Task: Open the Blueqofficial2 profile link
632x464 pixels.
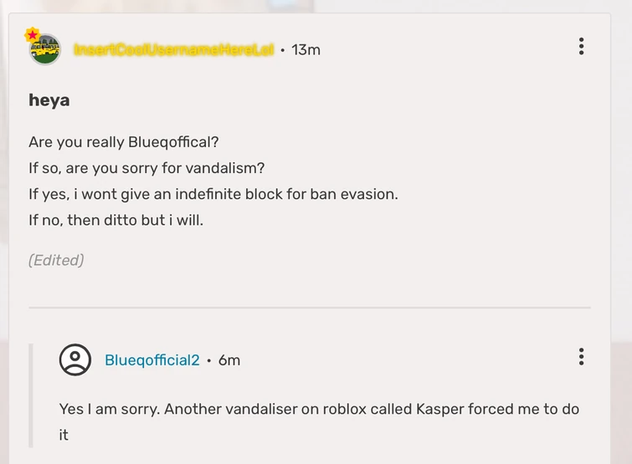Action: click(152, 360)
